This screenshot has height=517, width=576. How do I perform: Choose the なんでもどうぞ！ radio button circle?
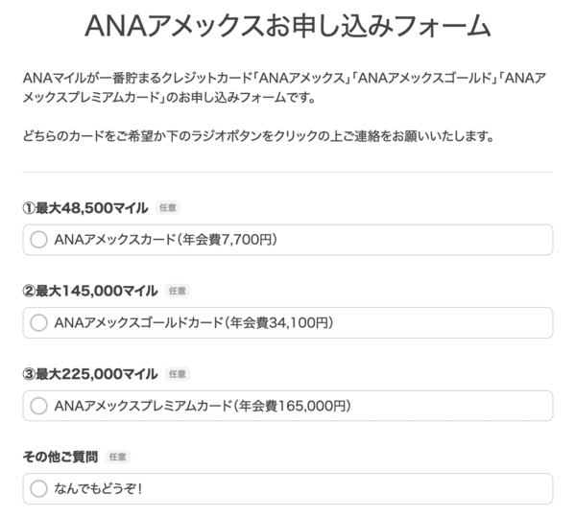(x=38, y=489)
